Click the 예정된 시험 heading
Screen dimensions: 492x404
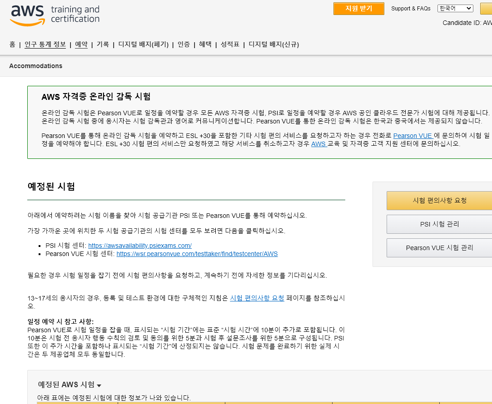[x=51, y=187]
